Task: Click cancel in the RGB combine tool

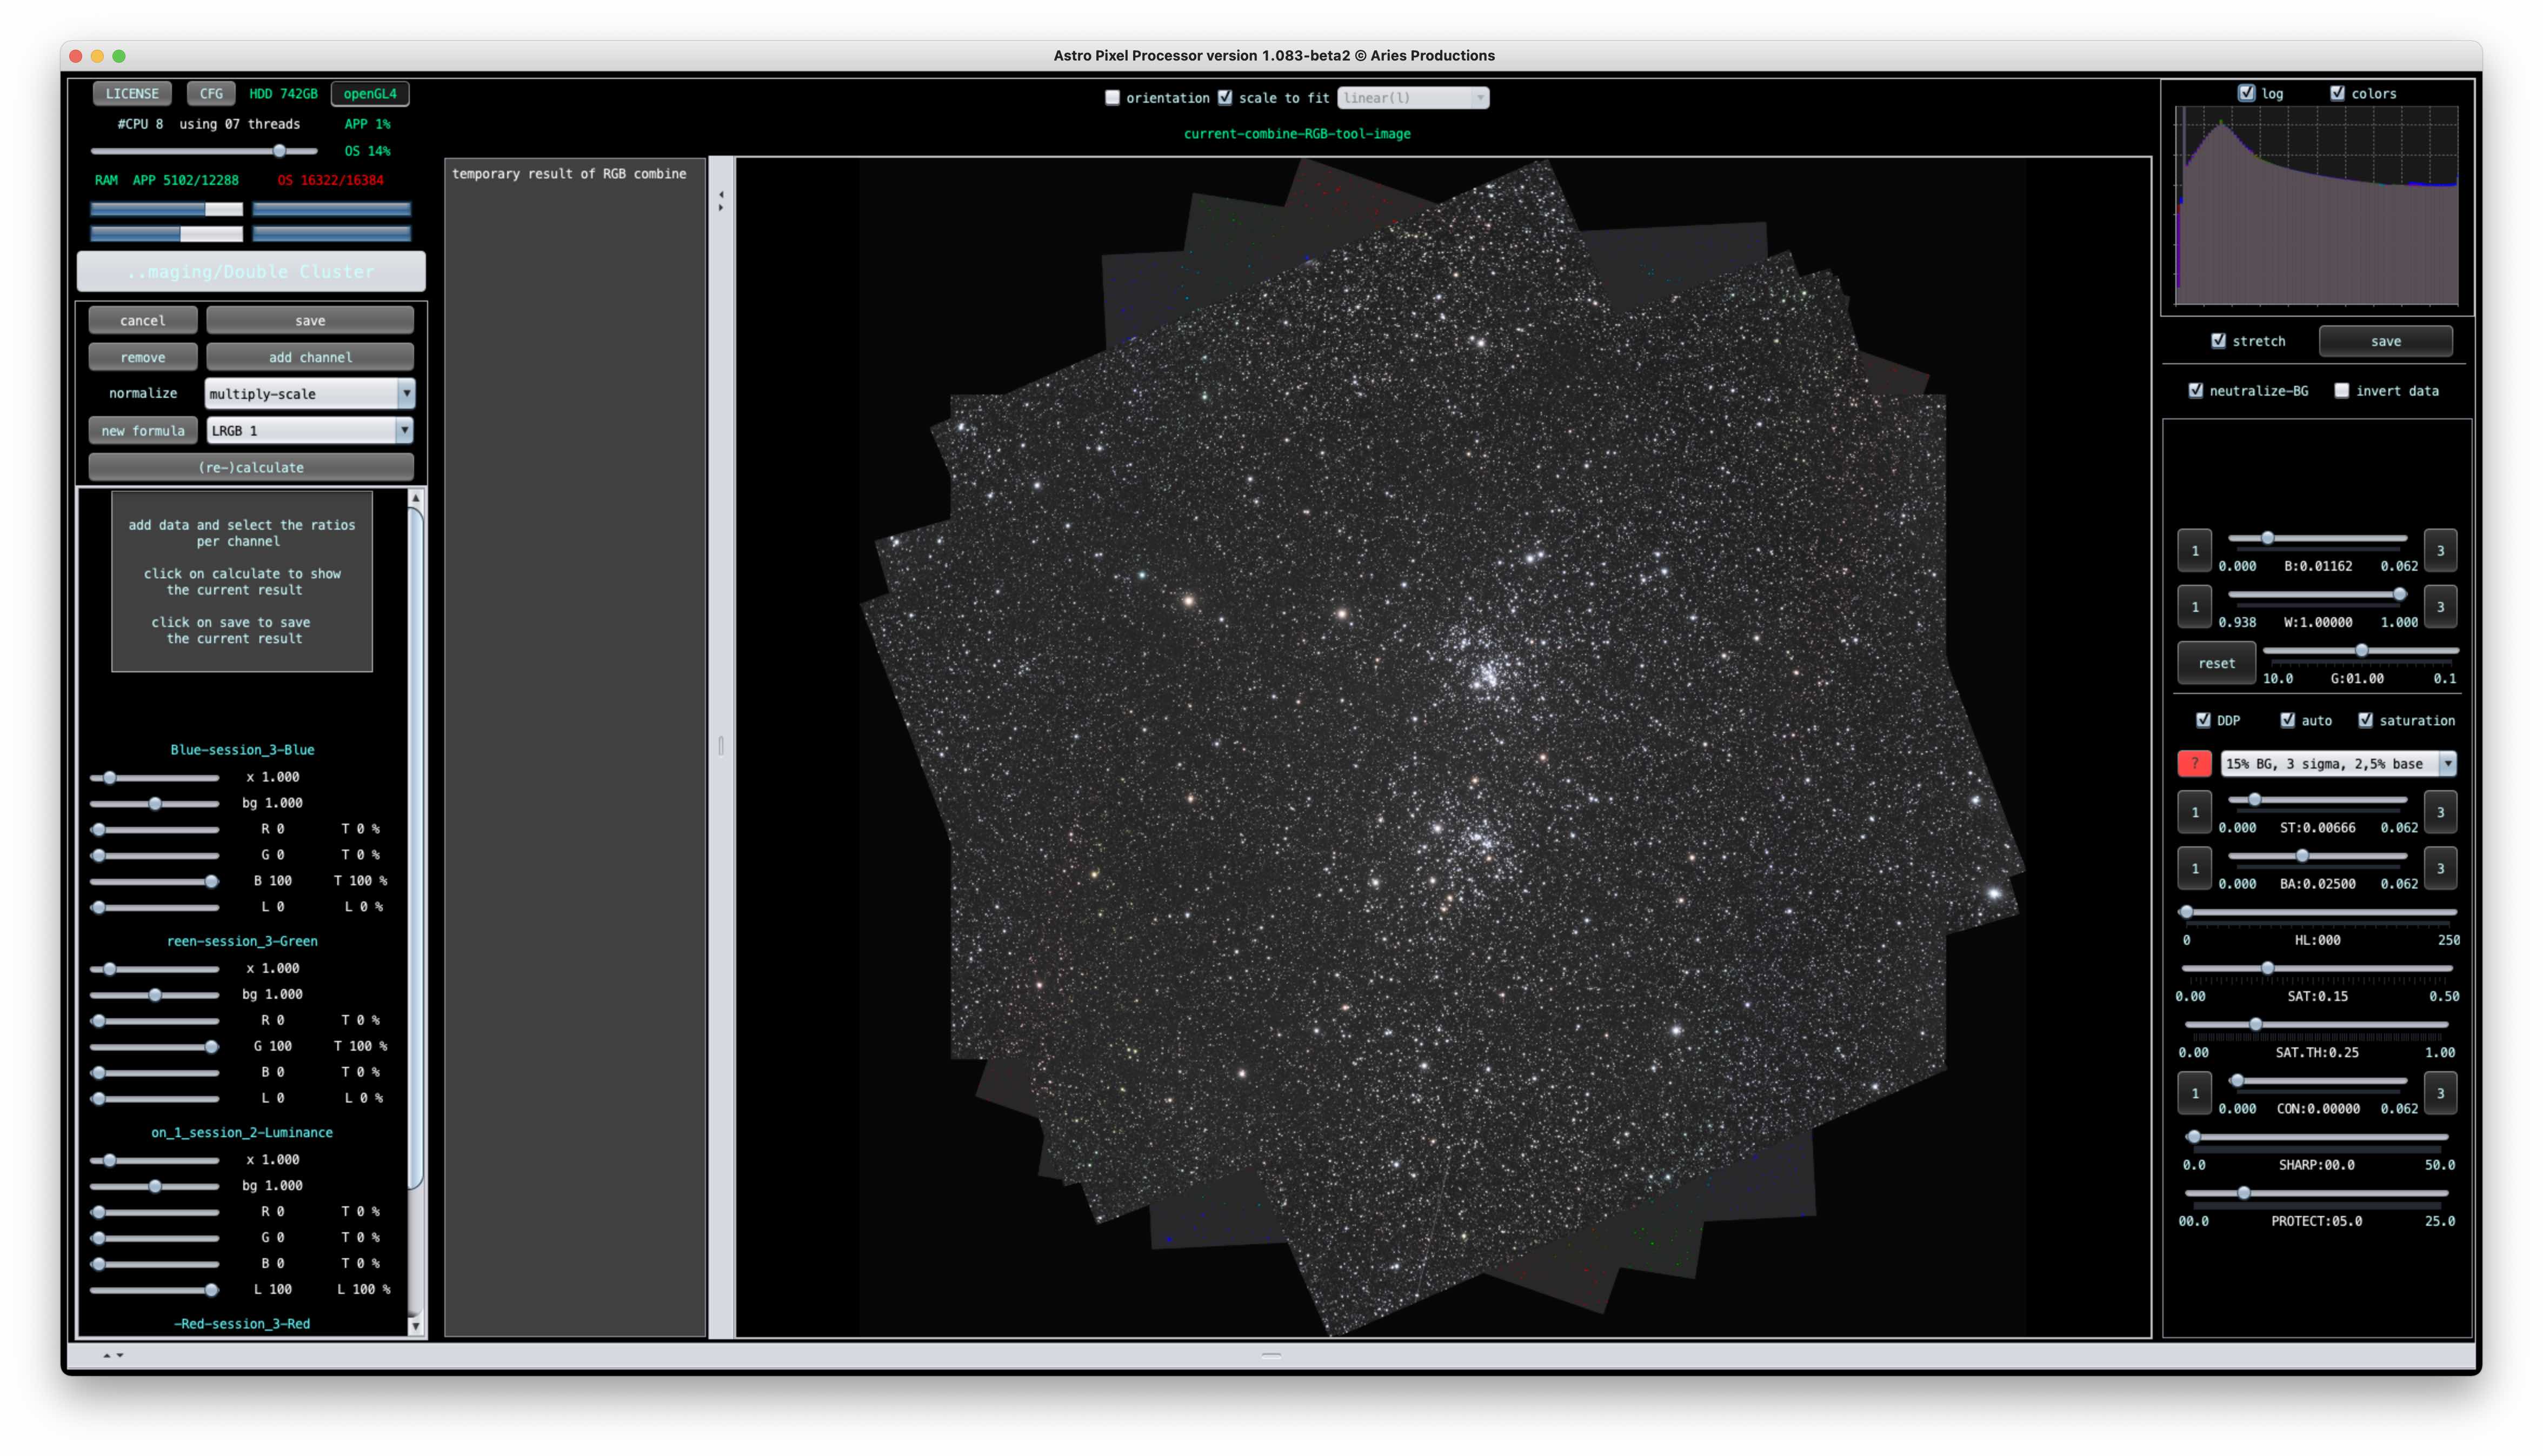Action: point(142,319)
